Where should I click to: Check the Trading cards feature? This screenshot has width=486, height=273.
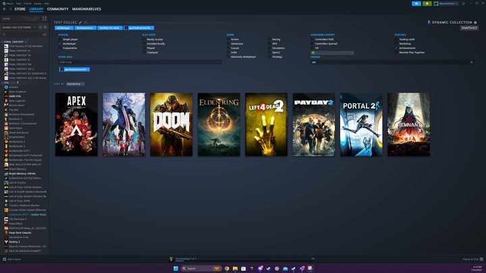click(x=396, y=39)
